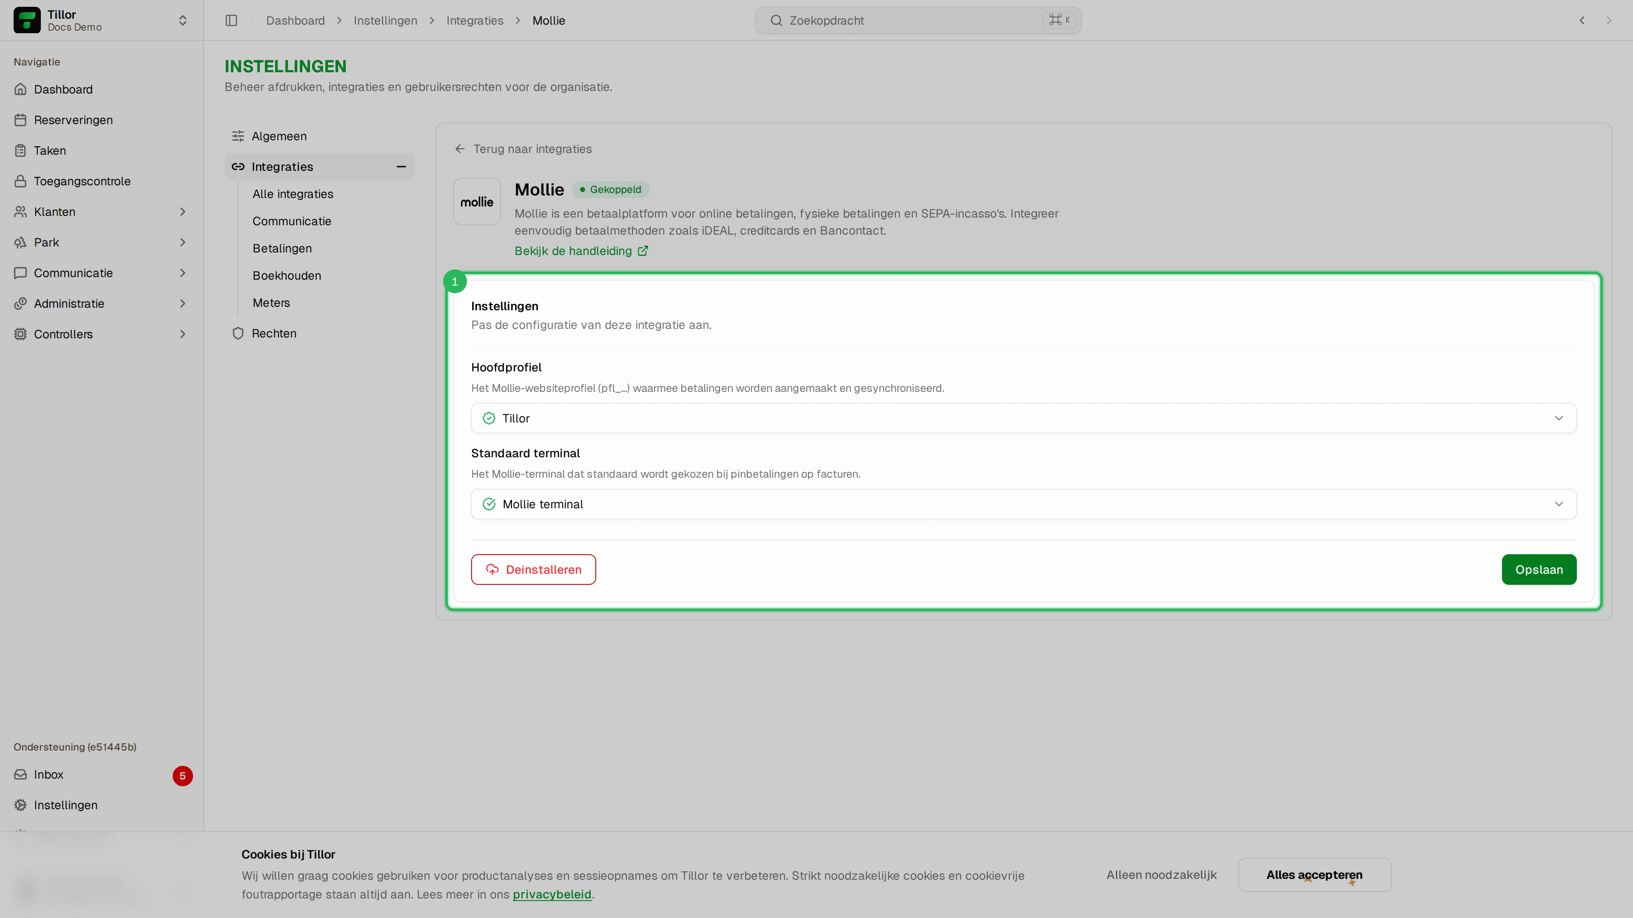Click Alles accepteren cookie button
The width and height of the screenshot is (1633, 918).
1314,875
